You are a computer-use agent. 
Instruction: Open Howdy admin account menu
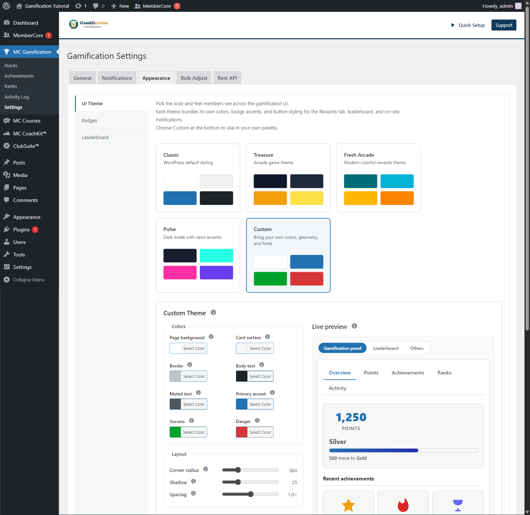502,6
